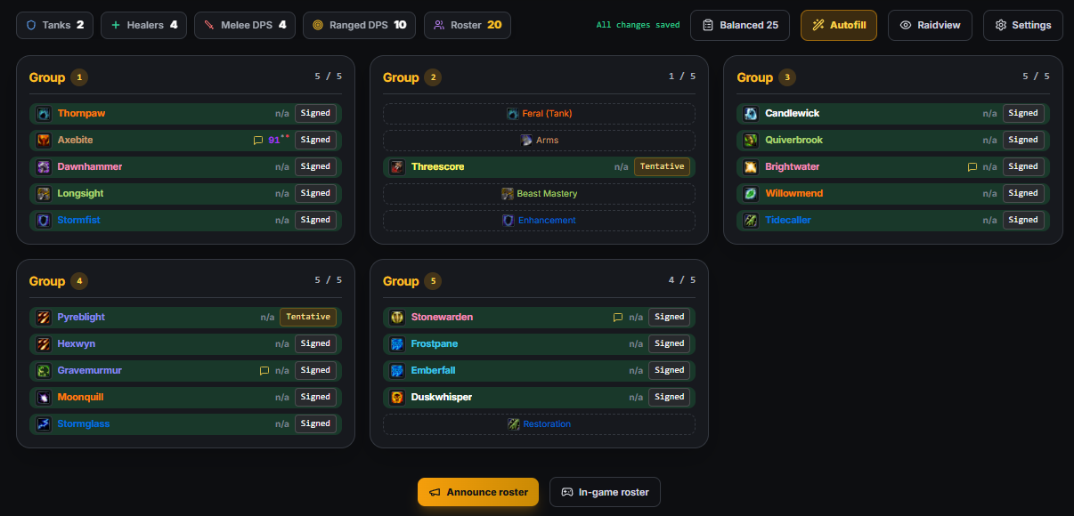Filter by Melee DPS count chip
Viewport: 1074px width, 516px height.
pyautogui.click(x=246, y=25)
